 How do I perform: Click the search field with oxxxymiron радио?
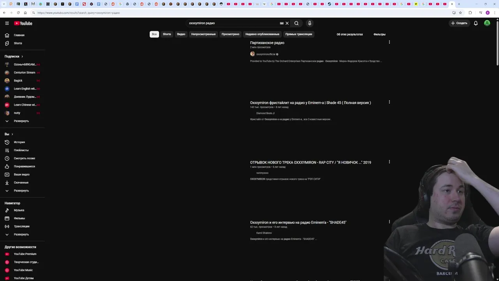[233, 23]
